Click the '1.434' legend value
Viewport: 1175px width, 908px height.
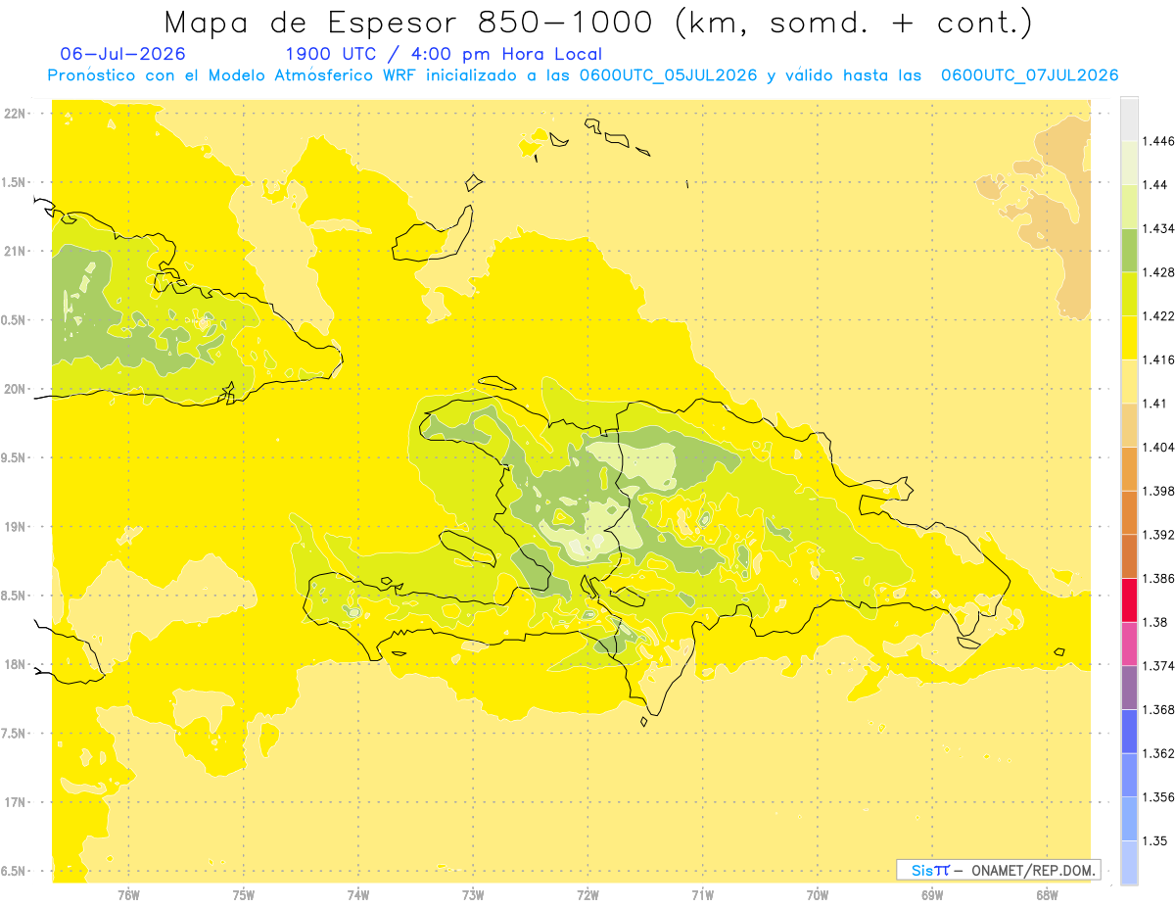coord(1157,228)
